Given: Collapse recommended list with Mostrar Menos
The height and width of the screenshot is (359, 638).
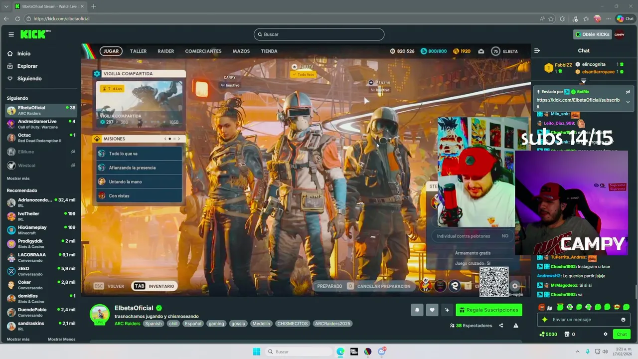Looking at the screenshot, I should pos(61,340).
